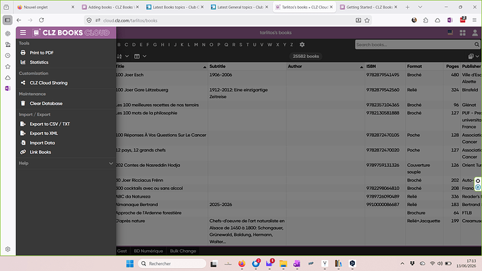Viewport: 482px width, 271px height.
Task: Open Firefox from the taskbar
Action: click(242, 263)
